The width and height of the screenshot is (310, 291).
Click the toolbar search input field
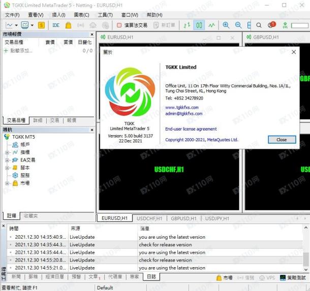click(x=299, y=25)
